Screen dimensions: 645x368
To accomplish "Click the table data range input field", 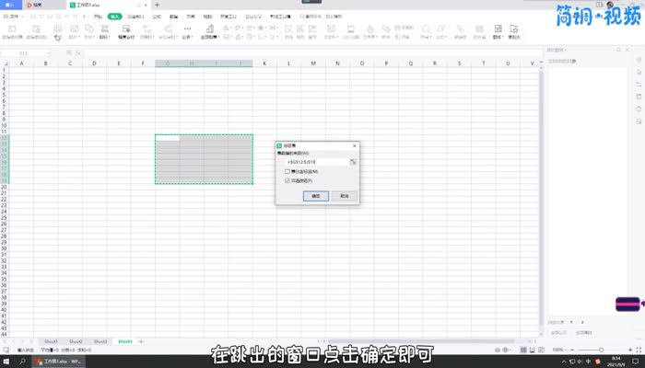I will click(314, 161).
